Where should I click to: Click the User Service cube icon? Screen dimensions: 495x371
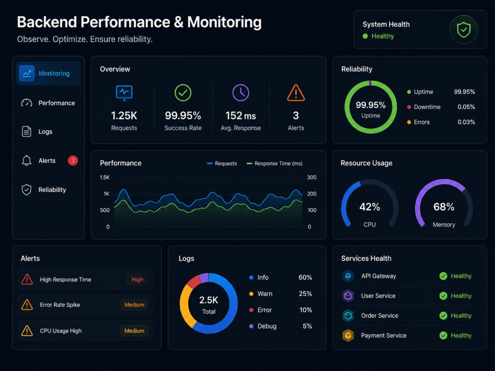point(348,296)
